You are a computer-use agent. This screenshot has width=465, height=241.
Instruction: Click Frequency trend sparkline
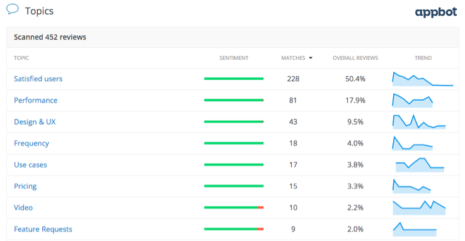tap(413, 143)
